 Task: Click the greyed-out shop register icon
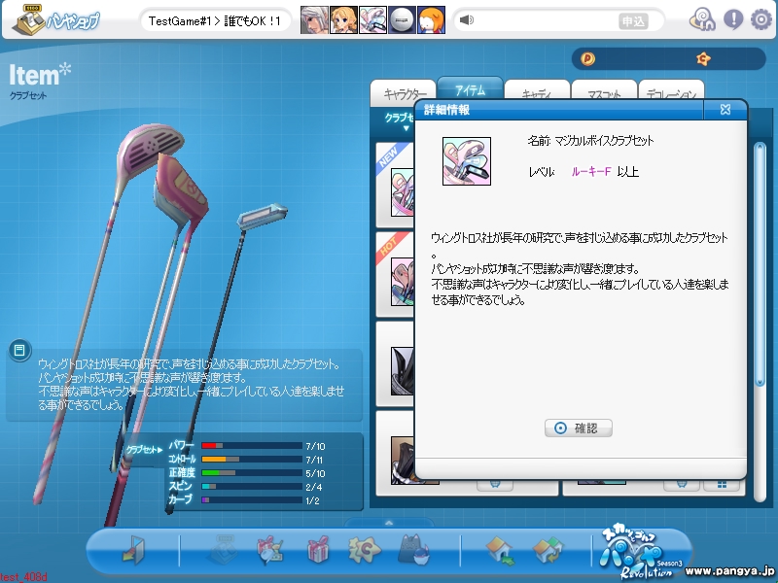[x=224, y=549]
